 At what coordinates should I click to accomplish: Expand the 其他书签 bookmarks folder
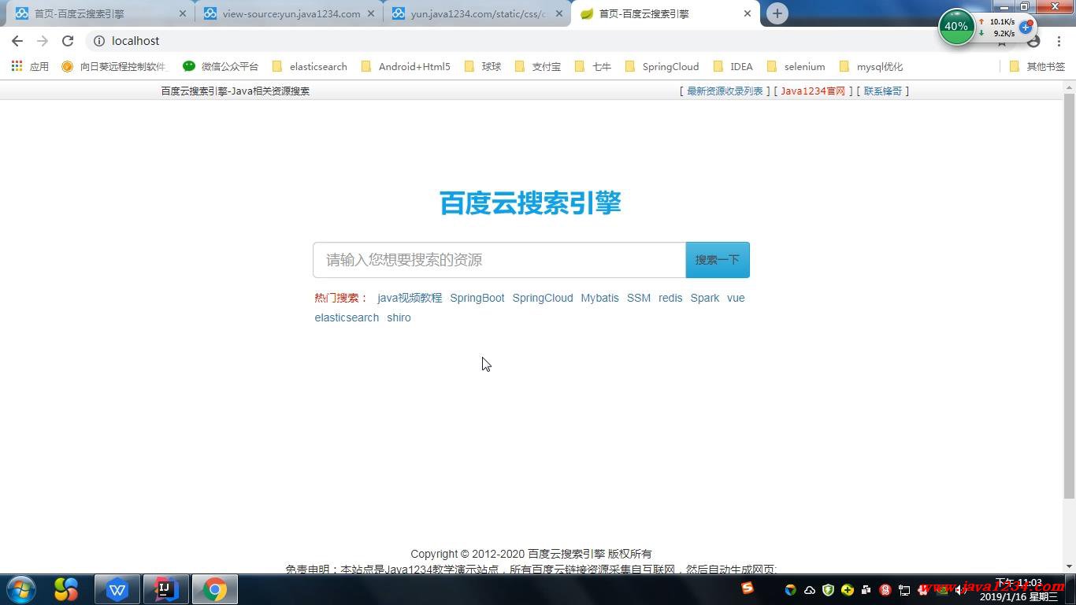coord(1037,67)
